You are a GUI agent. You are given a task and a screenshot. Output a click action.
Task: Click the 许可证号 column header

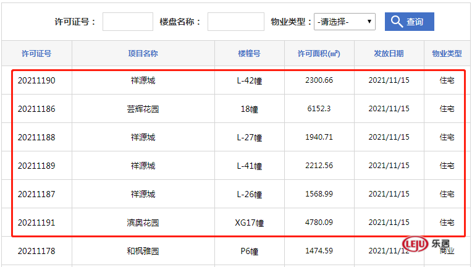tap(36, 54)
